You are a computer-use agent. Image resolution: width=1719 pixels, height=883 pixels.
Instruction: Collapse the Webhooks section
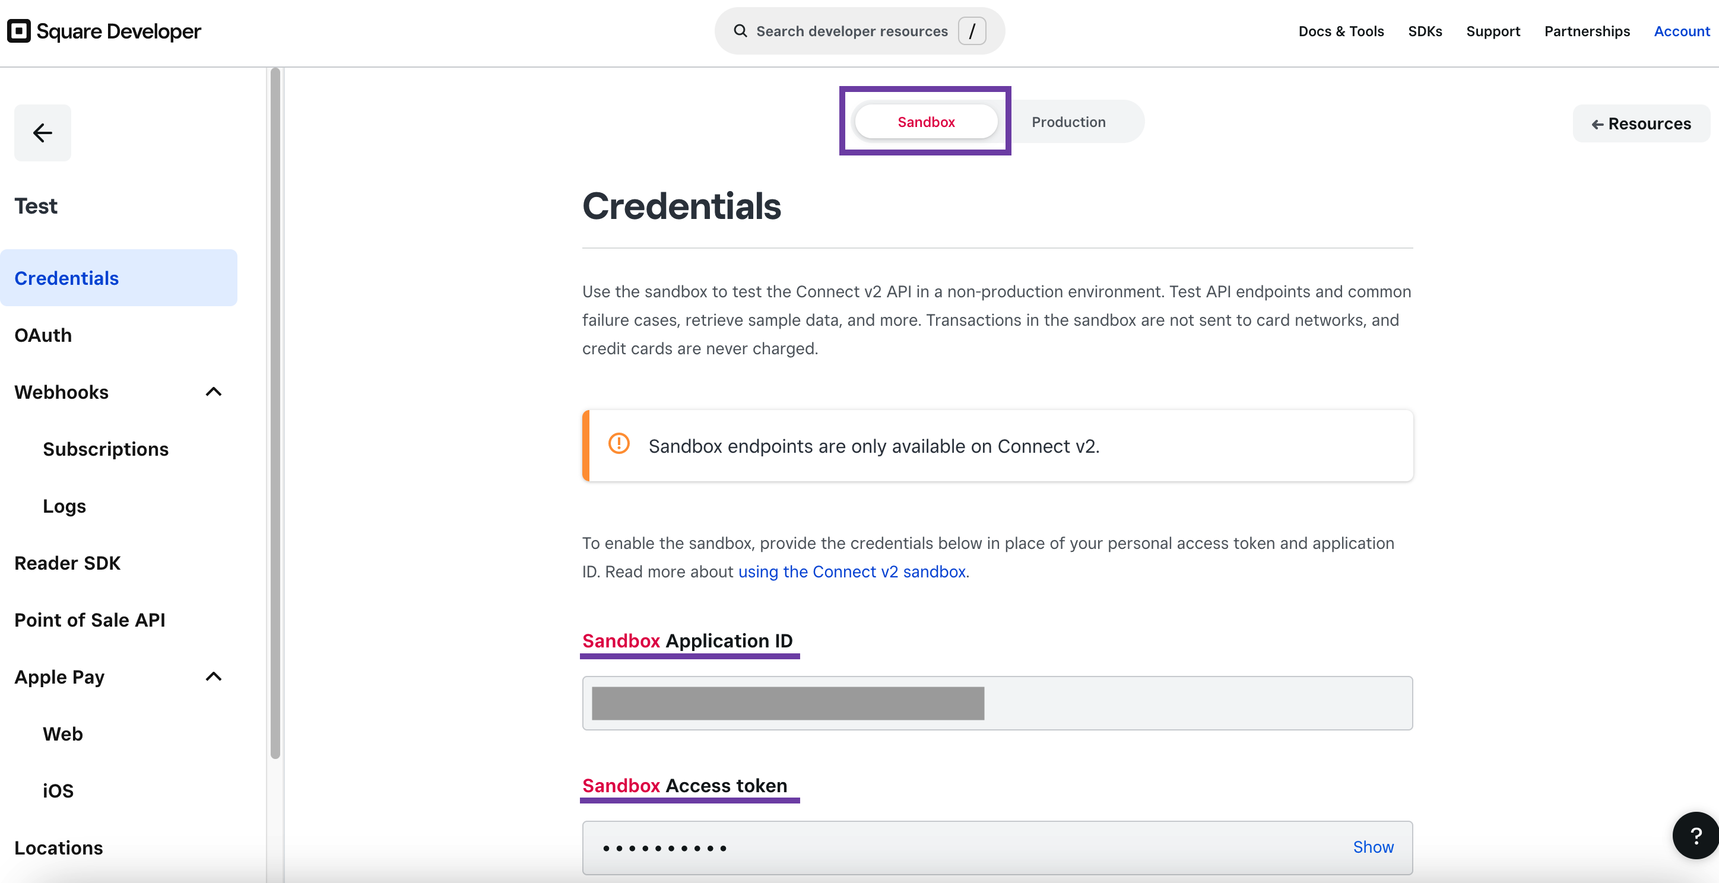pyautogui.click(x=214, y=392)
